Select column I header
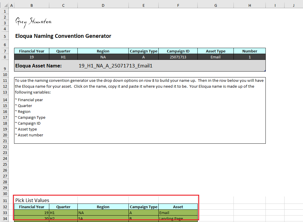This screenshot has height=222, width=303. click(x=275, y=5)
